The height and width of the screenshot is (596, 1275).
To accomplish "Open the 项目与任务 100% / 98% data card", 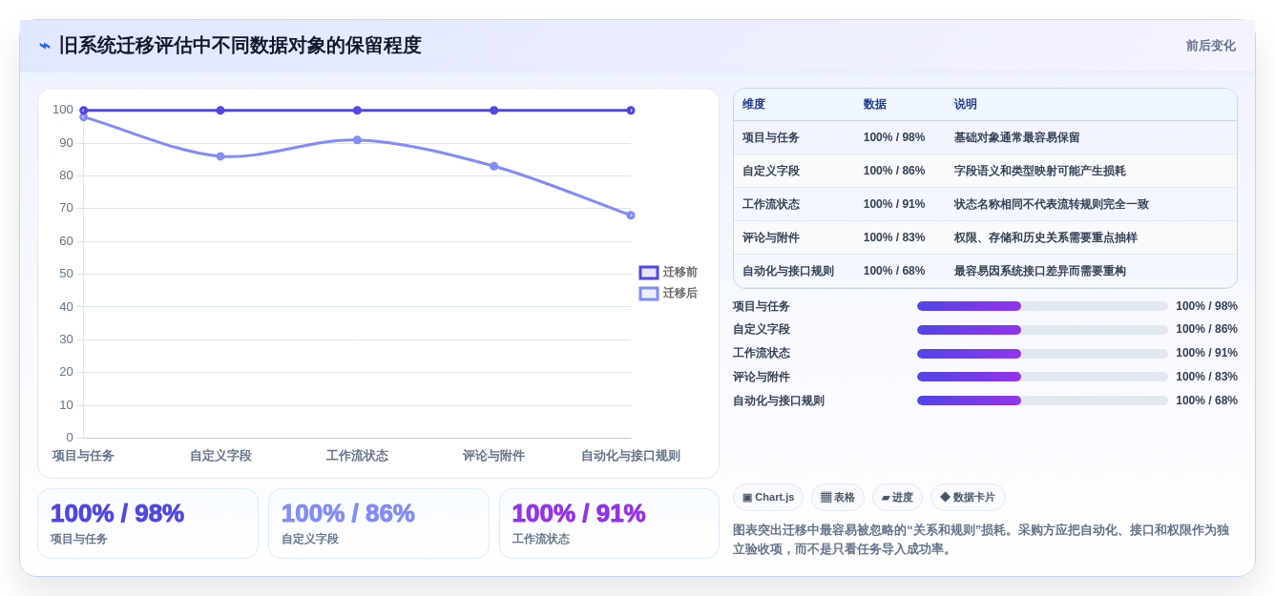I will 148,524.
